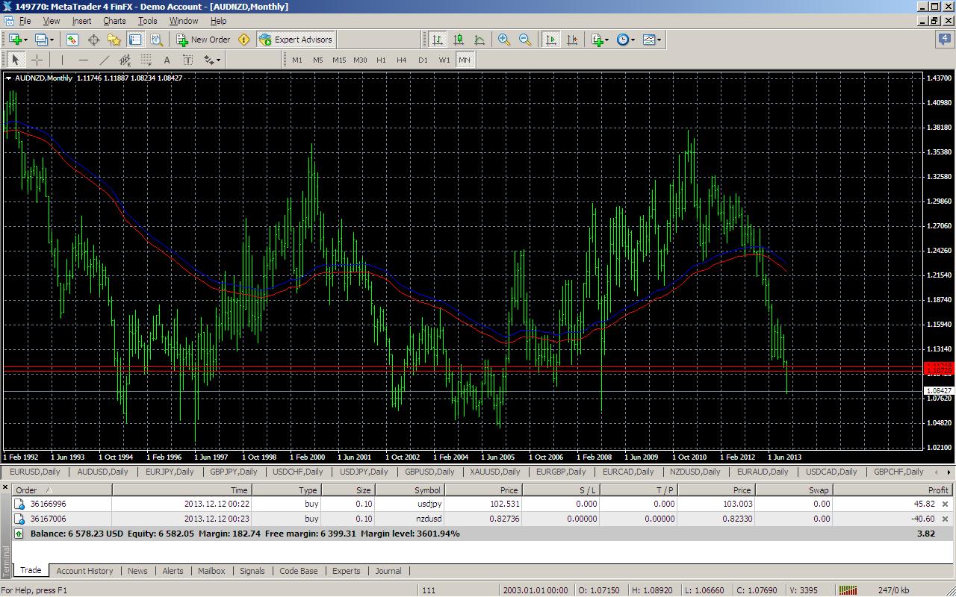The width and height of the screenshot is (956, 597).
Task: Open MetaEditor via yellow diamond icon
Action: click(x=243, y=40)
